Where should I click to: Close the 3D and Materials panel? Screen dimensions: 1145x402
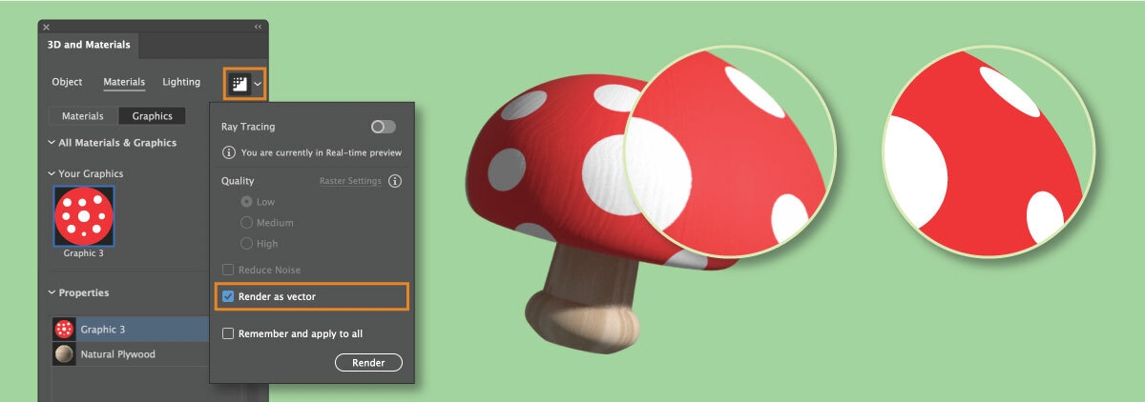47,27
